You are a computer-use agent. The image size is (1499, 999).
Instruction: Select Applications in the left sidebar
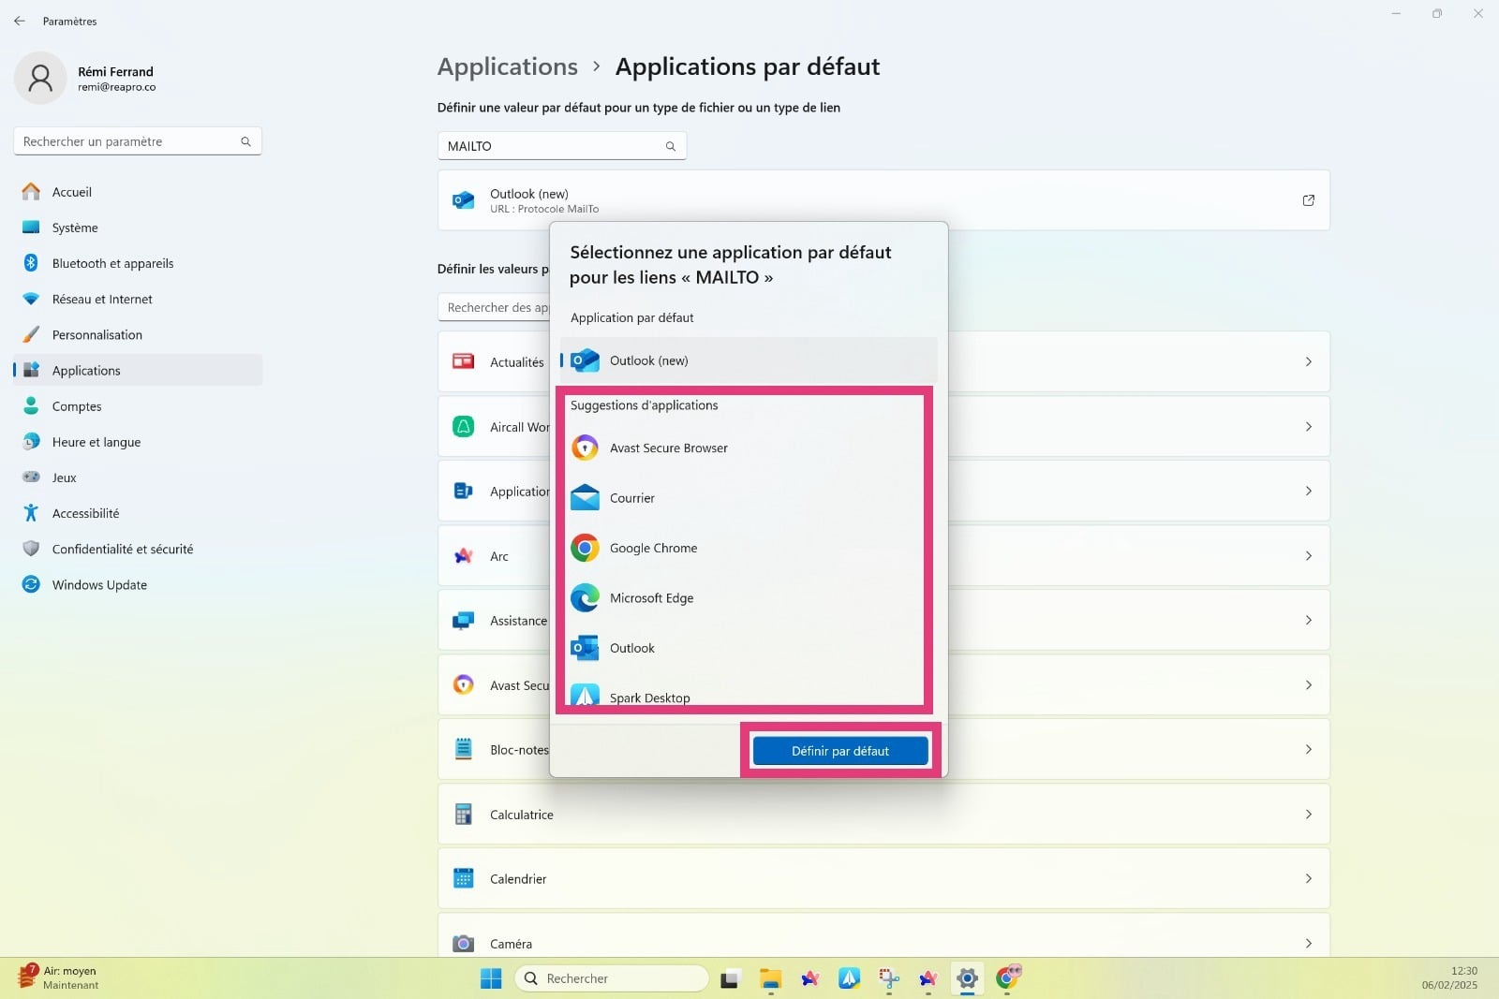click(138, 370)
